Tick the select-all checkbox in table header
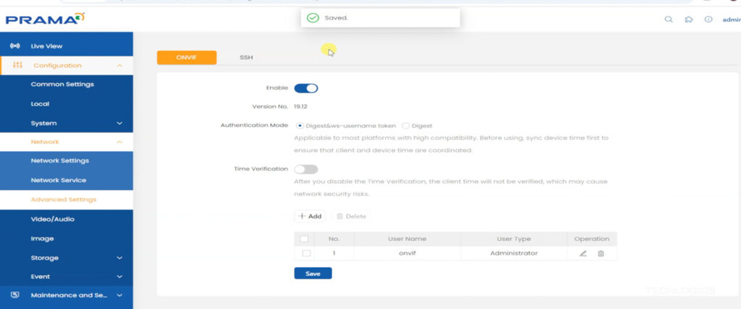This screenshot has height=309, width=741. pyautogui.click(x=304, y=239)
